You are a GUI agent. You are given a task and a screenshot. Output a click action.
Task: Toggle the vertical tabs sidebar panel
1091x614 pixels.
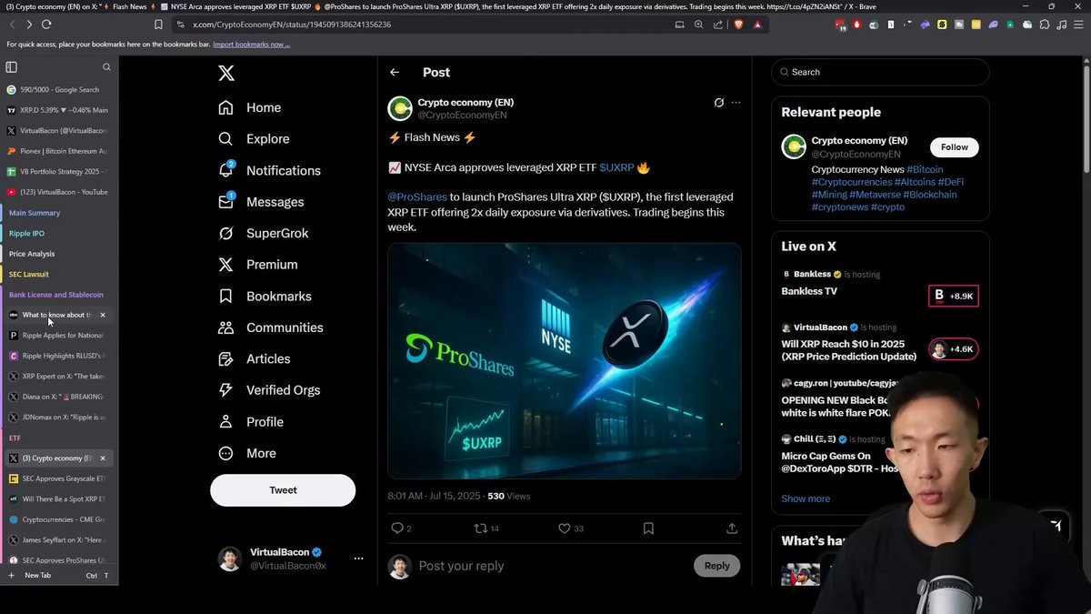pos(12,67)
